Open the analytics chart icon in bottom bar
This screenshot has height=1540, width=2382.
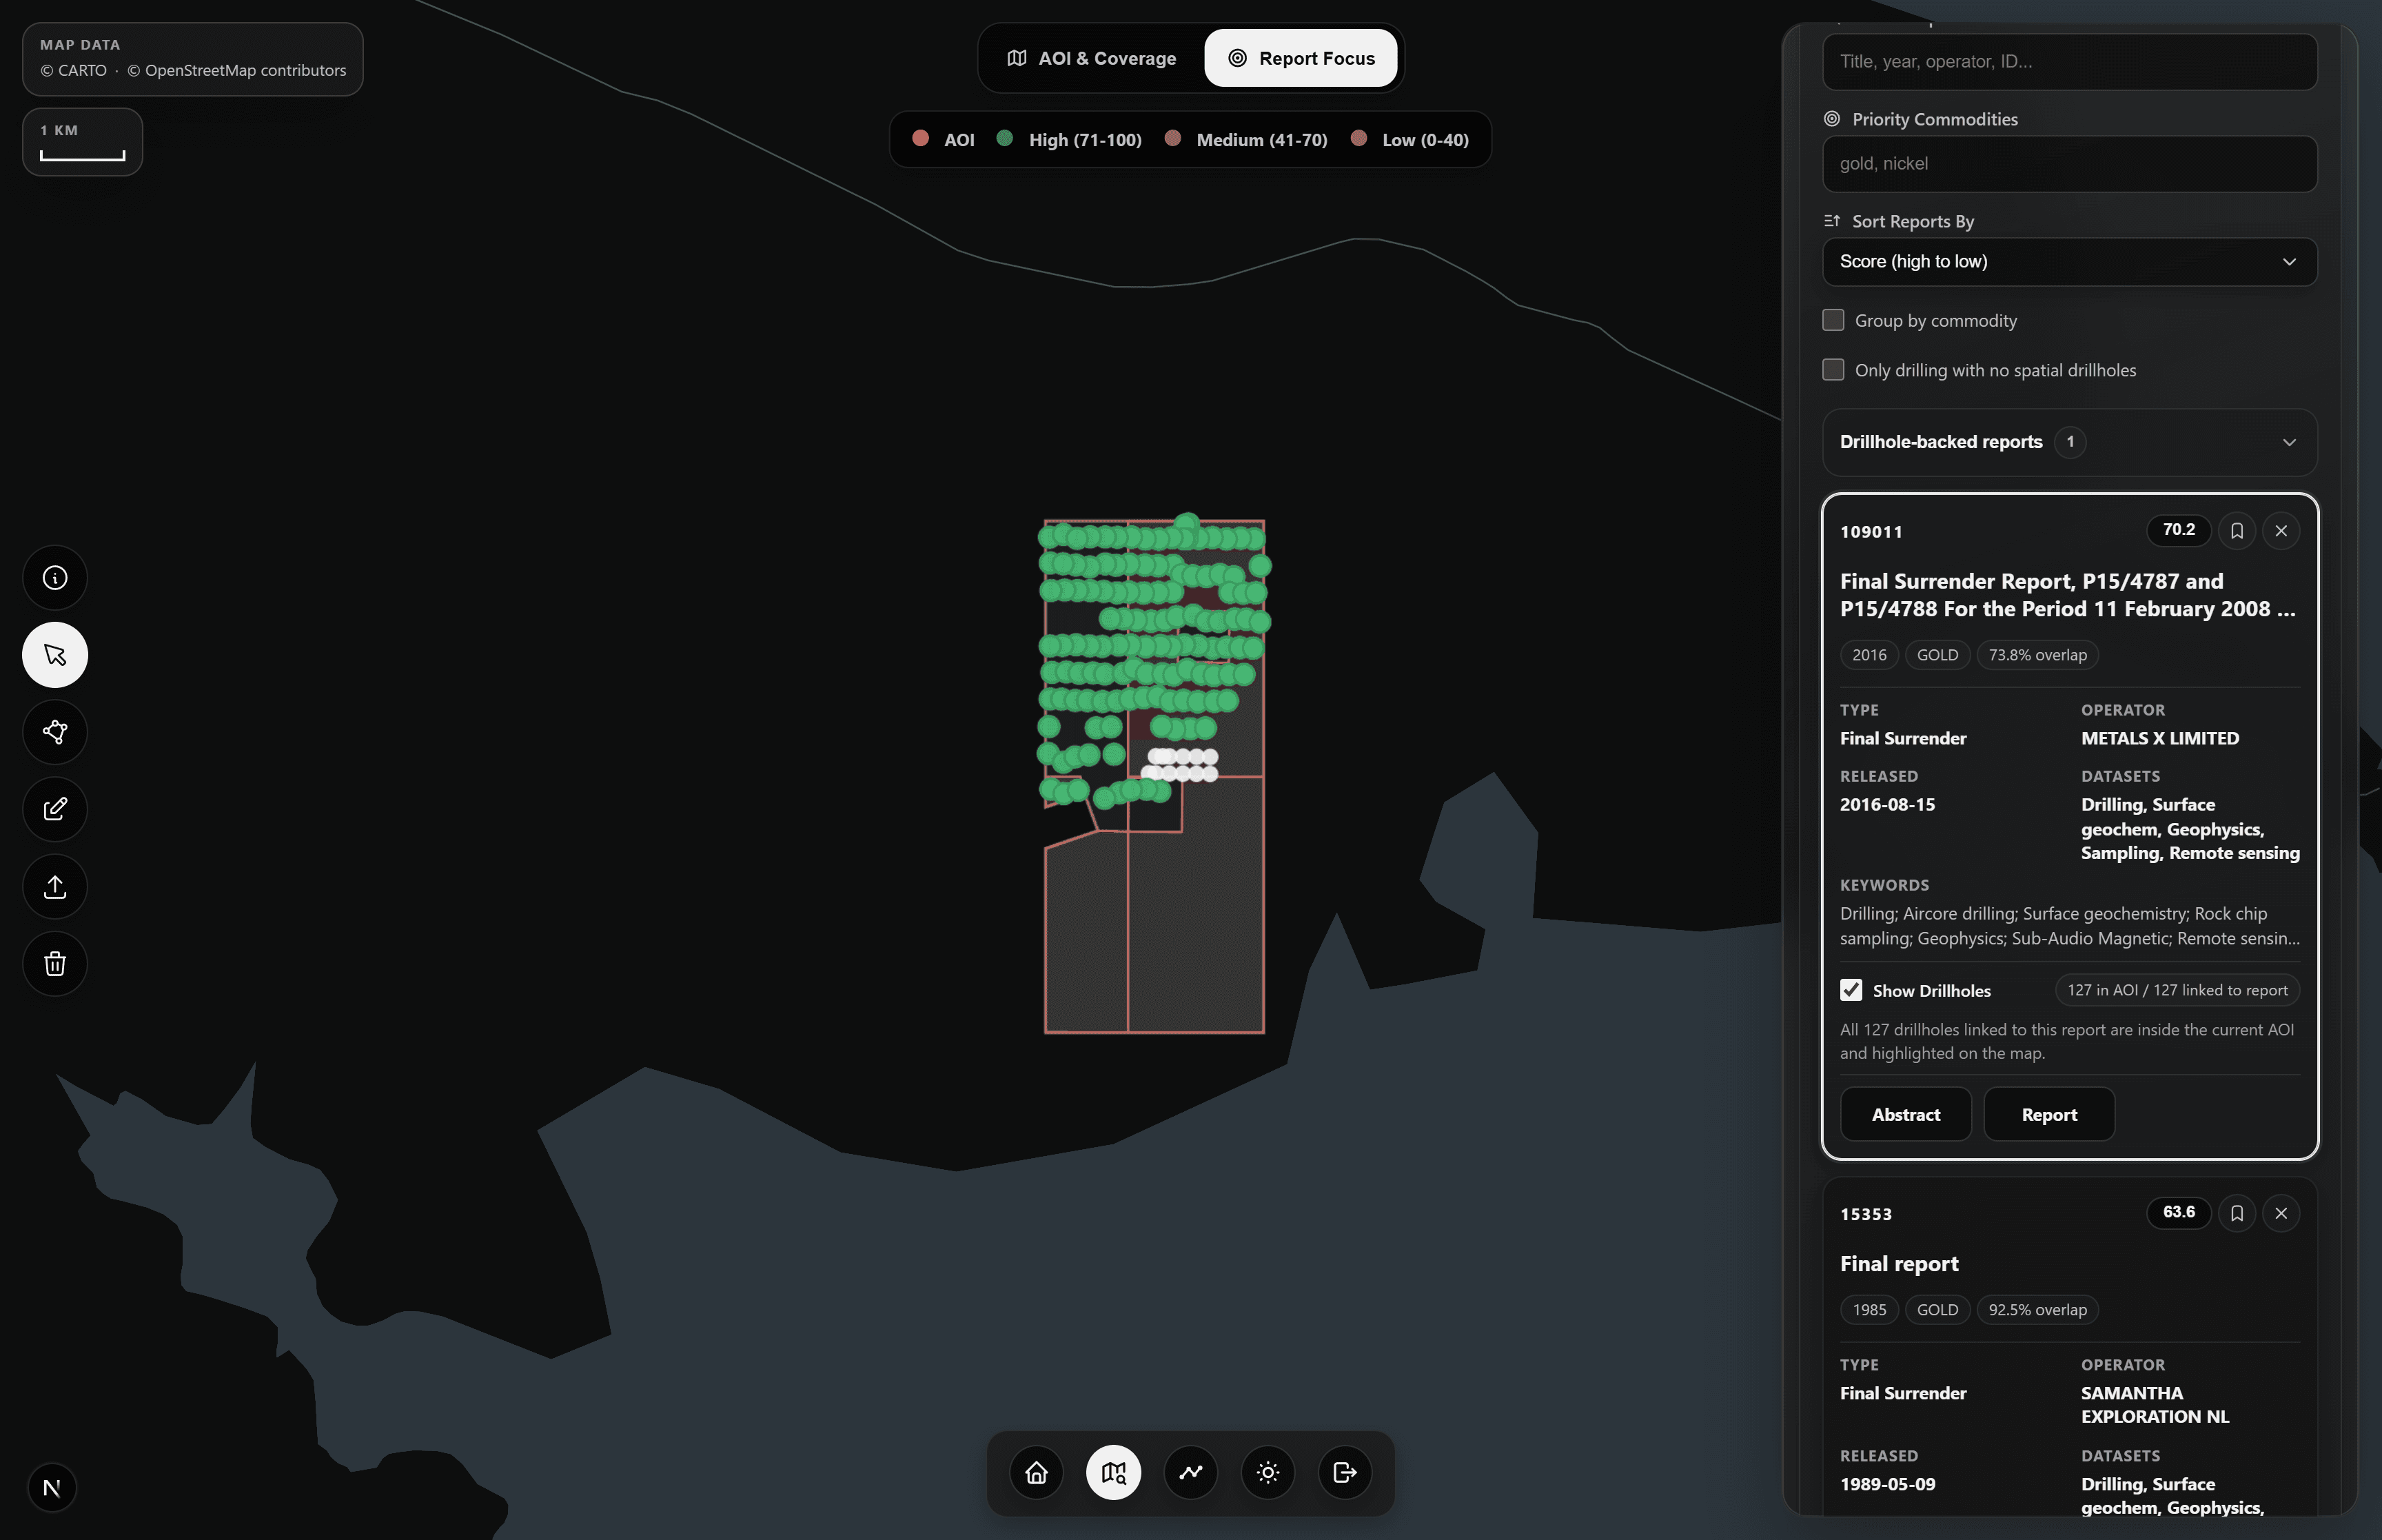coord(1190,1472)
